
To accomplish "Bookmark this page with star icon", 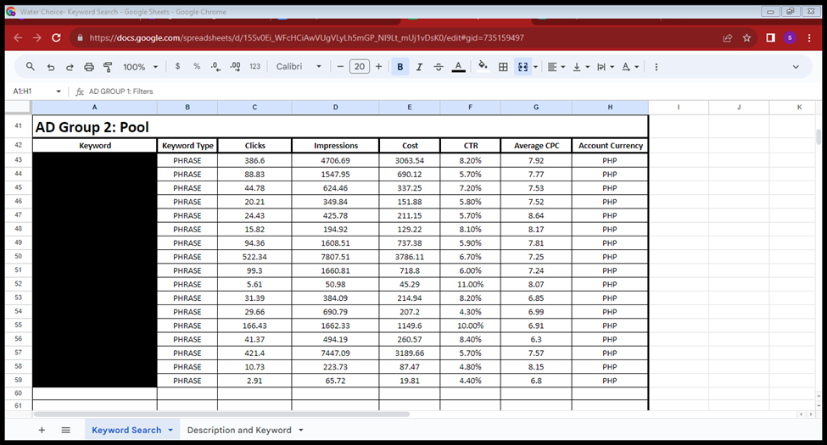I will [x=746, y=38].
